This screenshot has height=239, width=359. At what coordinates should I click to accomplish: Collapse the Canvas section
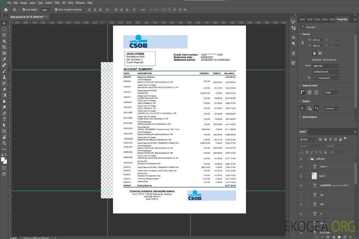point(300,34)
